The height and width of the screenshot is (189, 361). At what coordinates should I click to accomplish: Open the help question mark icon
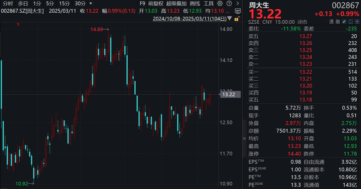[229, 3]
